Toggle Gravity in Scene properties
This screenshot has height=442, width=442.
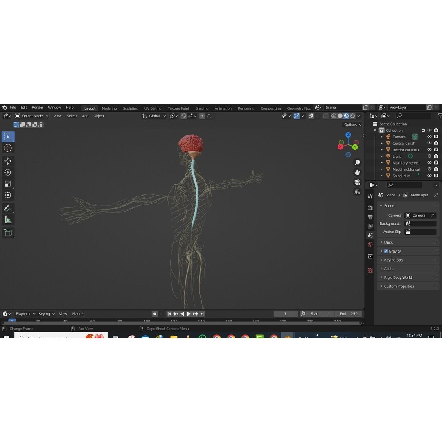click(385, 251)
